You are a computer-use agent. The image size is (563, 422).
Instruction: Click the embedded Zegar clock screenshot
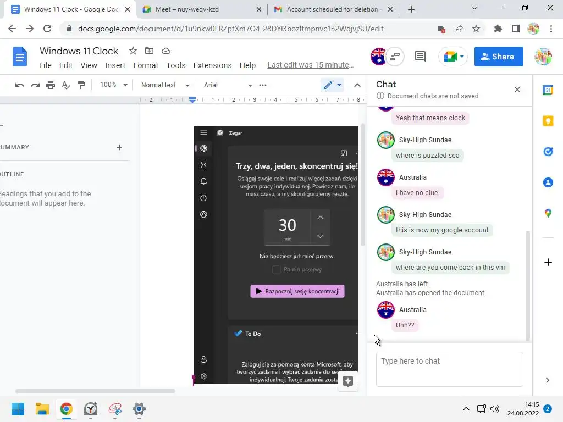tap(276, 255)
